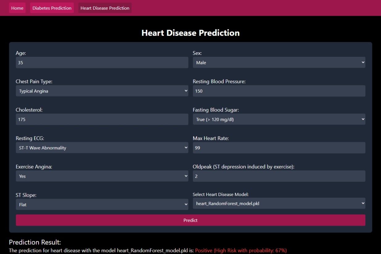
Task: Open the Select Heart Disease Model dropdown
Action: pyautogui.click(x=279, y=203)
